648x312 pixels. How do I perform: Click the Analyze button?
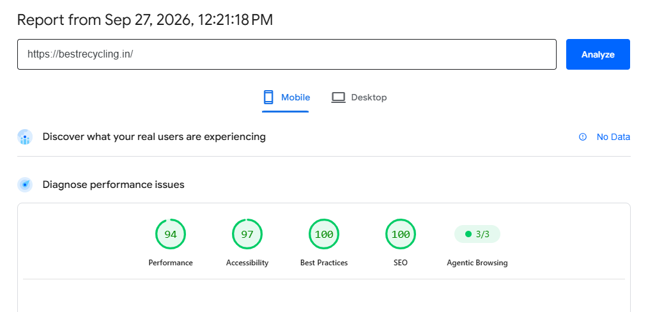[598, 54]
